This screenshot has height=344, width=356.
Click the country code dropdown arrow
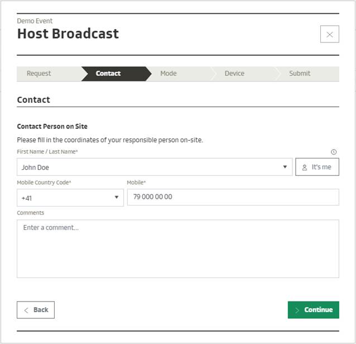pos(117,198)
